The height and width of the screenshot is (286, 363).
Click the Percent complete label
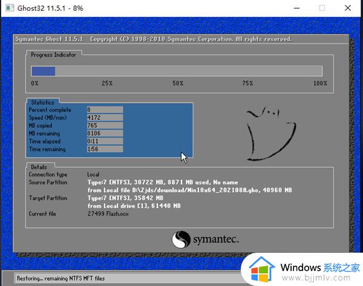(x=50, y=110)
